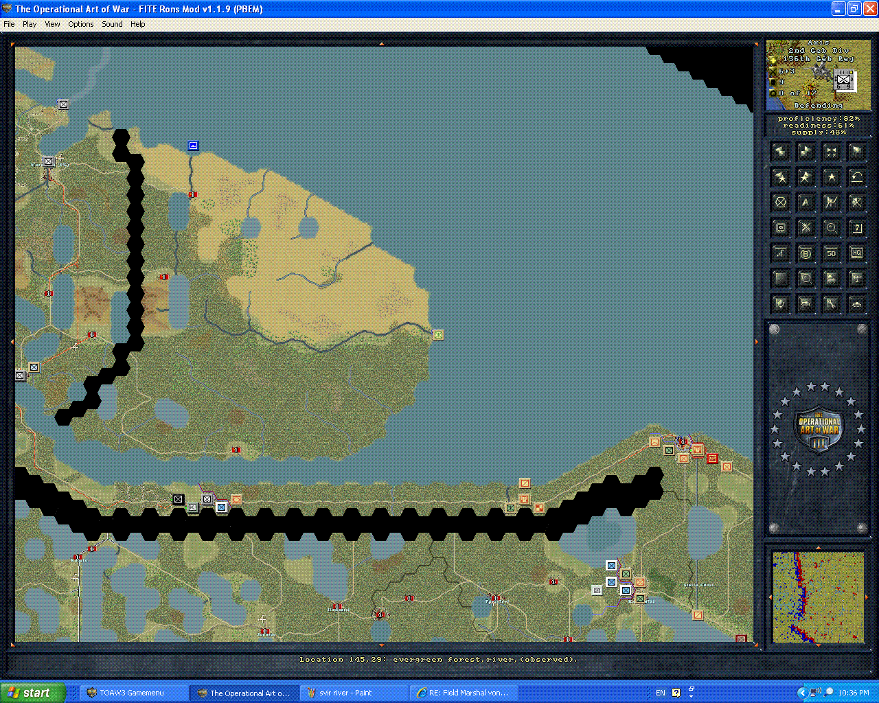This screenshot has width=879, height=703.
Task: Open the Sound menu
Action: [112, 24]
